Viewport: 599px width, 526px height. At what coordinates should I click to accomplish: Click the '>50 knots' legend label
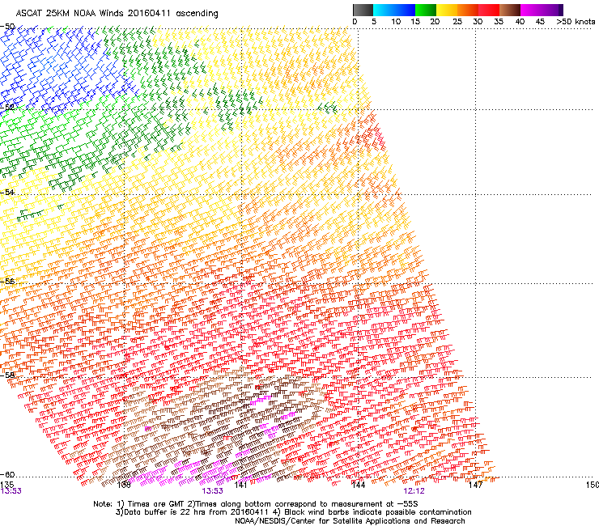576,22
